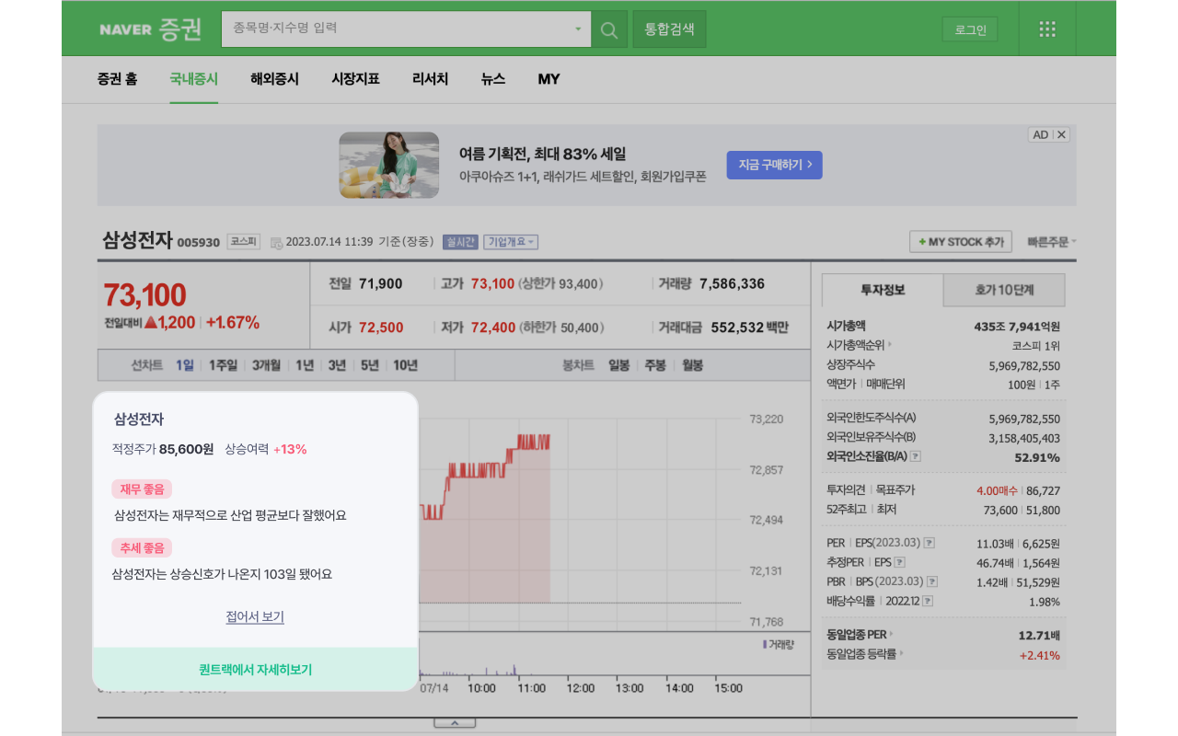Click the 증권 logo text in header
1178x736 pixels.
click(x=179, y=29)
